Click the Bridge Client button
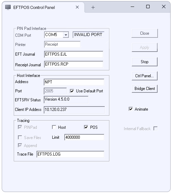Screen dimensions: 172x193 point(144,89)
